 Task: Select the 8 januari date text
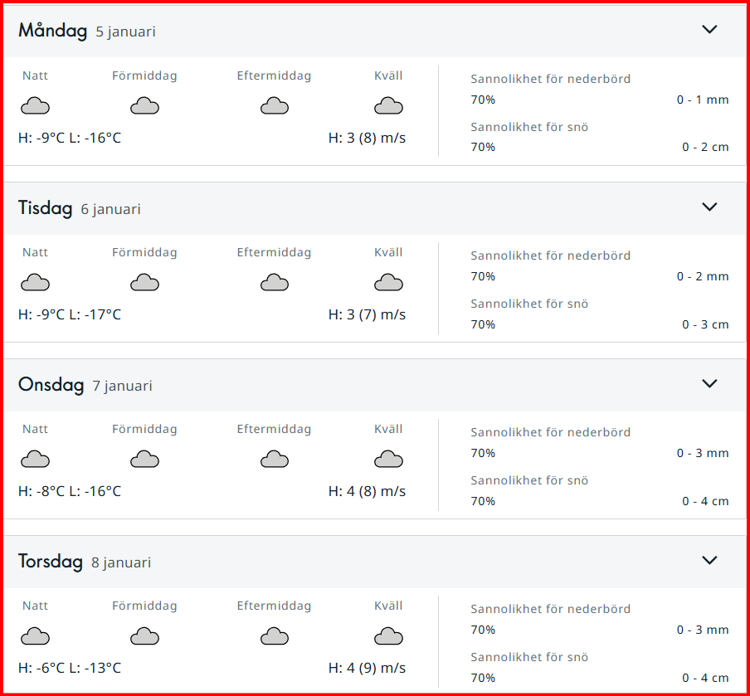point(121,562)
